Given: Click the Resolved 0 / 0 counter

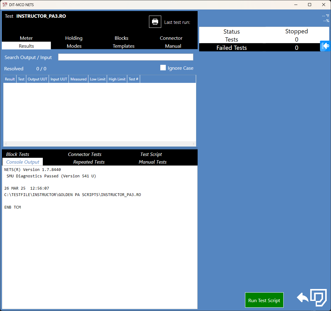Looking at the screenshot, I should 25,68.
